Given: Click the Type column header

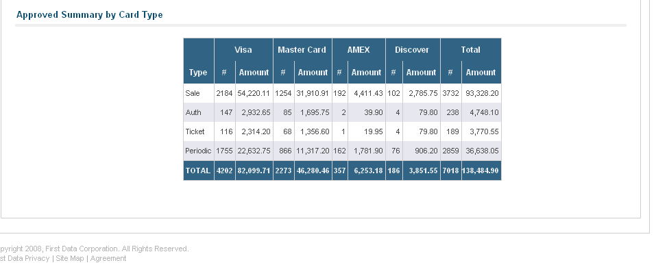Looking at the screenshot, I should 198,73.
